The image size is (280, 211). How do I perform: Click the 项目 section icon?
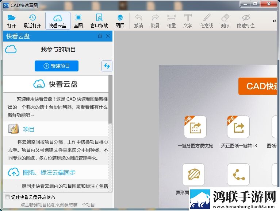14,129
